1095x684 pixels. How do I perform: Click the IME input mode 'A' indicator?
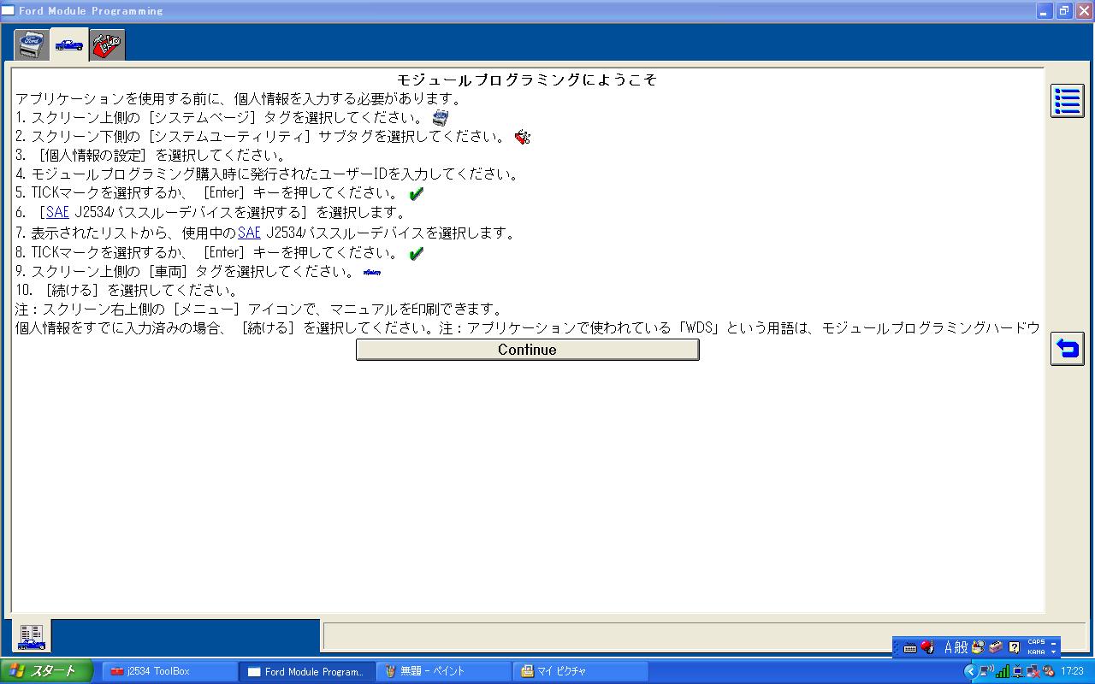coord(949,648)
